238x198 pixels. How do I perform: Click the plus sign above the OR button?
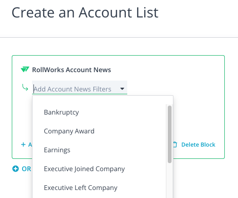[23, 144]
